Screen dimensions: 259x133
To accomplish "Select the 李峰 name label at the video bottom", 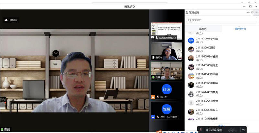I will coord(7,130).
